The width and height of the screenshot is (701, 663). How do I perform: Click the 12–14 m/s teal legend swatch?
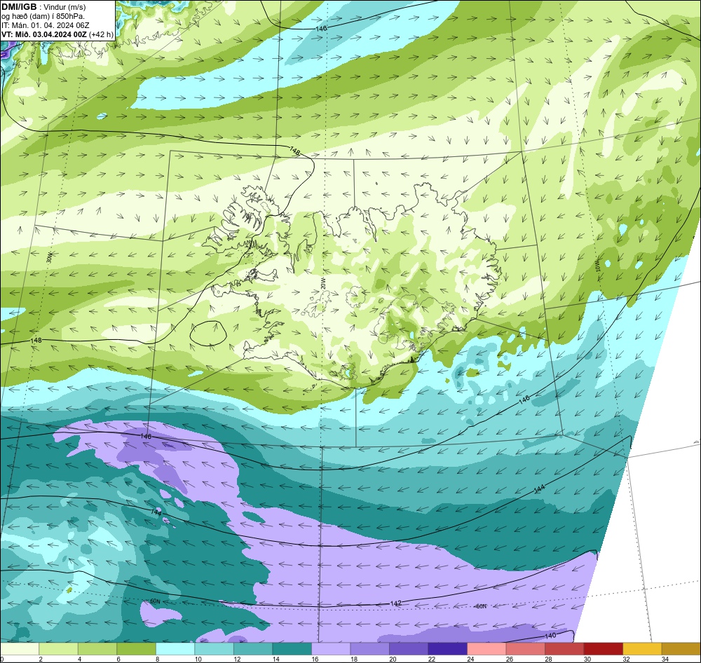click(253, 649)
